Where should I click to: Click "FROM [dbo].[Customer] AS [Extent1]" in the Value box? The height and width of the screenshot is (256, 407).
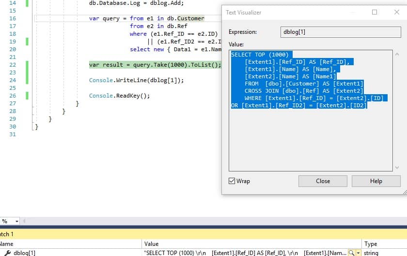304,84
